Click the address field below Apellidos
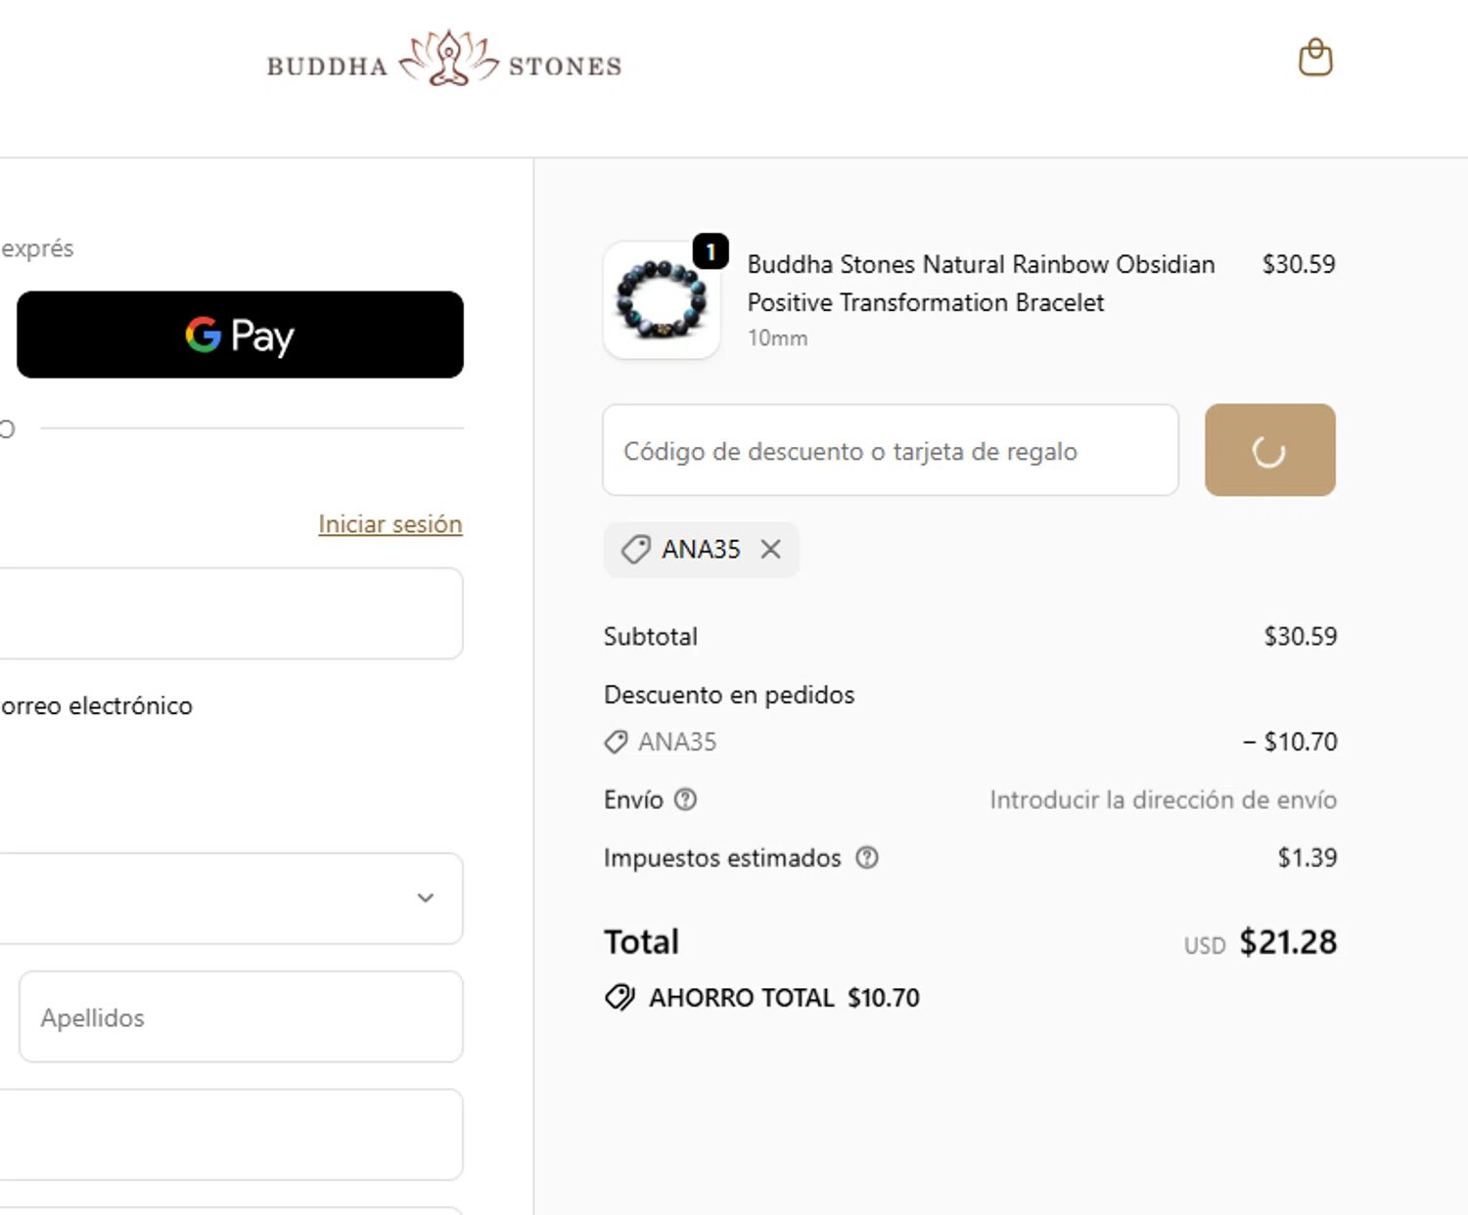 [x=231, y=1135]
